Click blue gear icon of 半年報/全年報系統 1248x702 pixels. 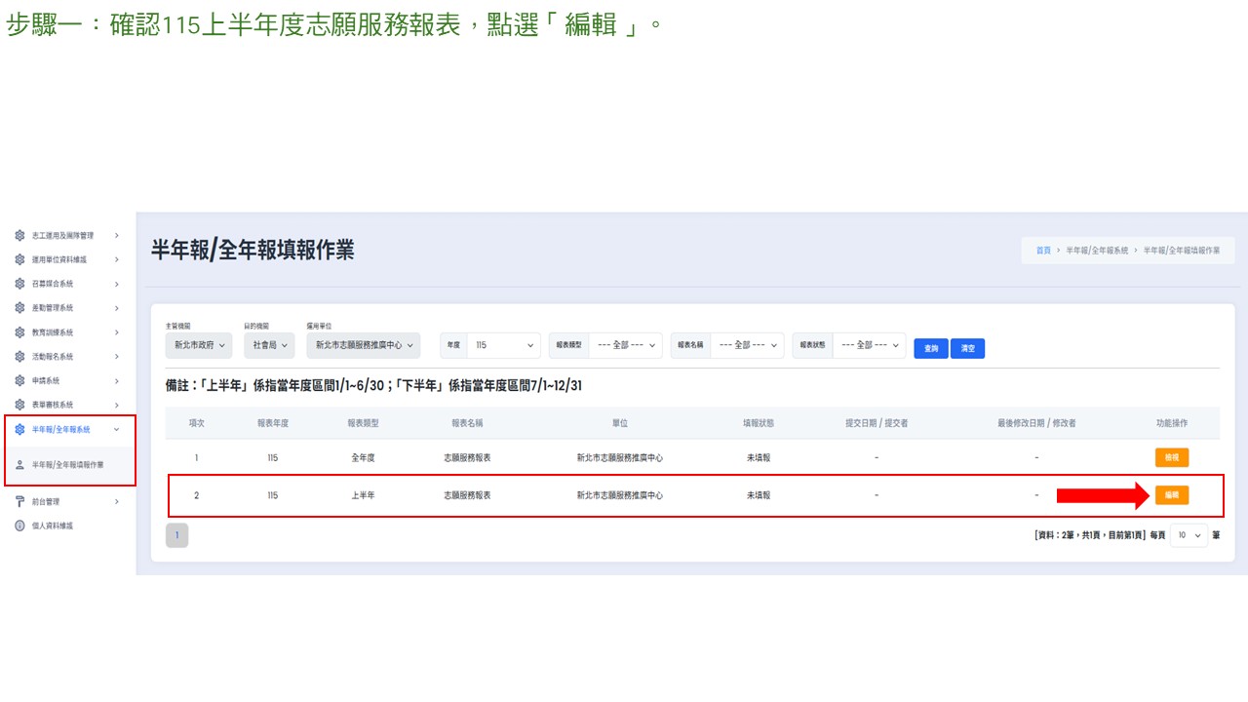[19, 429]
